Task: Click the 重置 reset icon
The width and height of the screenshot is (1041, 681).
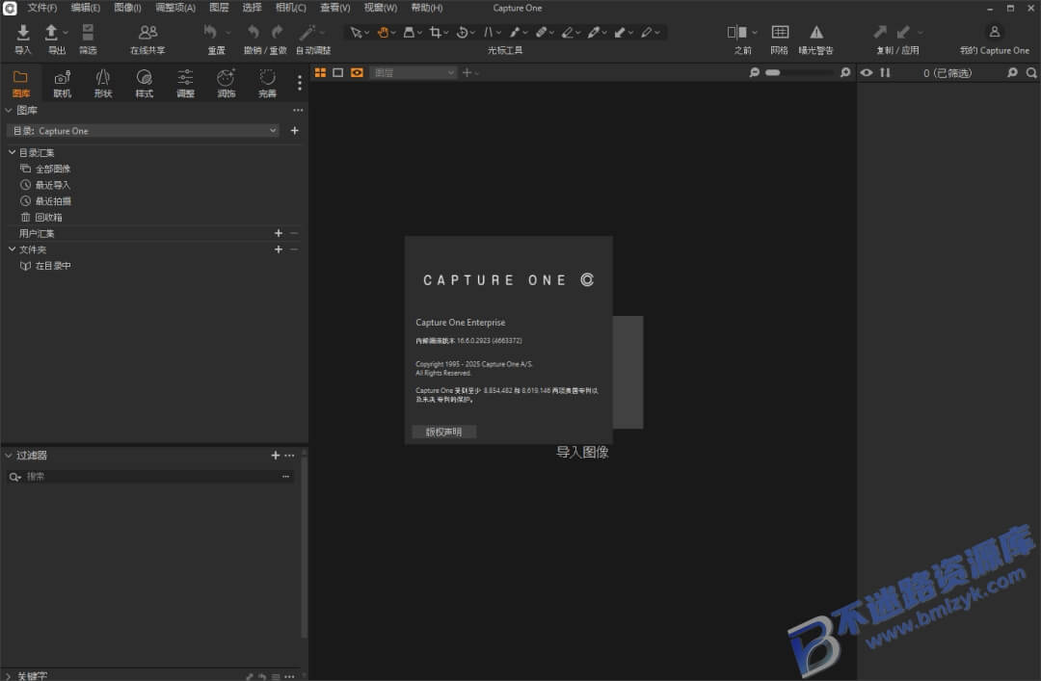Action: 210,32
